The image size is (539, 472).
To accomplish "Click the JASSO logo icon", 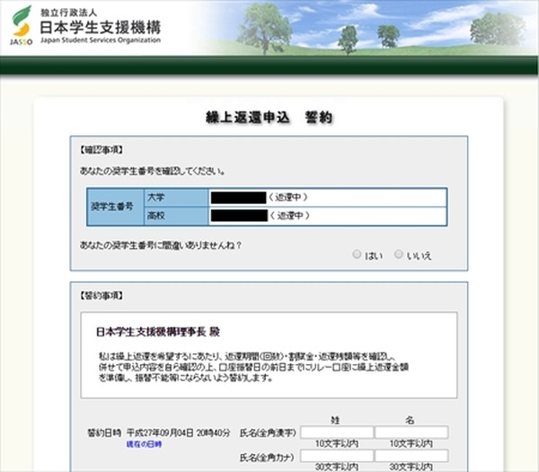I will [x=22, y=25].
